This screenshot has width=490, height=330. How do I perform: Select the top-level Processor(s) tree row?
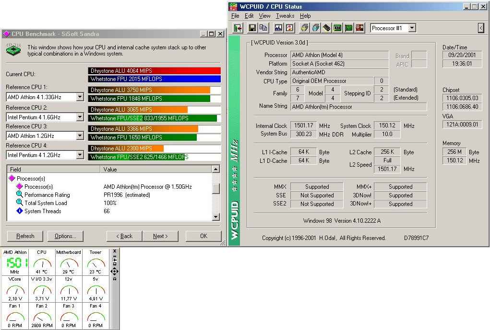pos(31,179)
